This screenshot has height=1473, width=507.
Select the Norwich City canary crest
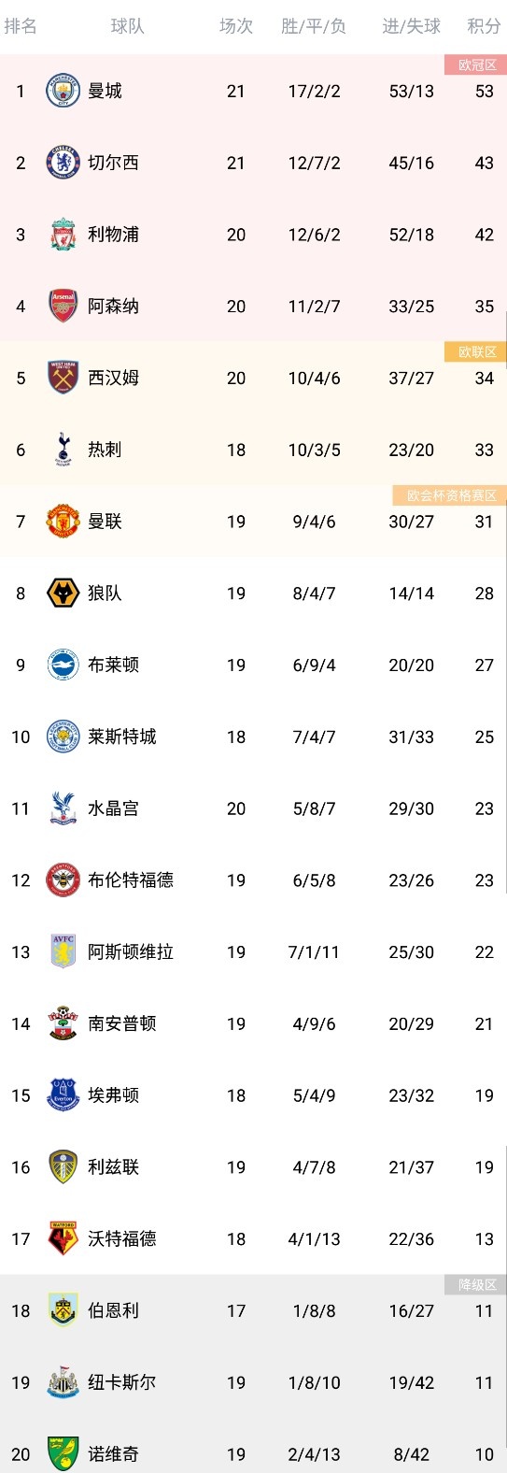click(x=63, y=1454)
